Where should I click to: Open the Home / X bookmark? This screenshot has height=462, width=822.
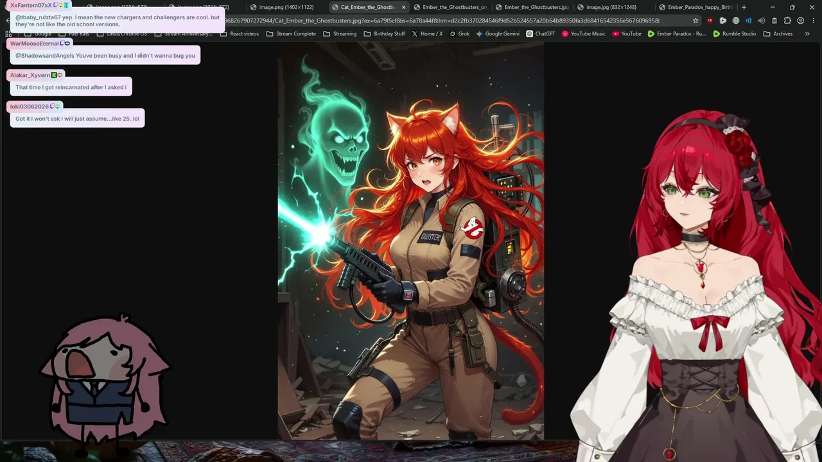tap(427, 34)
